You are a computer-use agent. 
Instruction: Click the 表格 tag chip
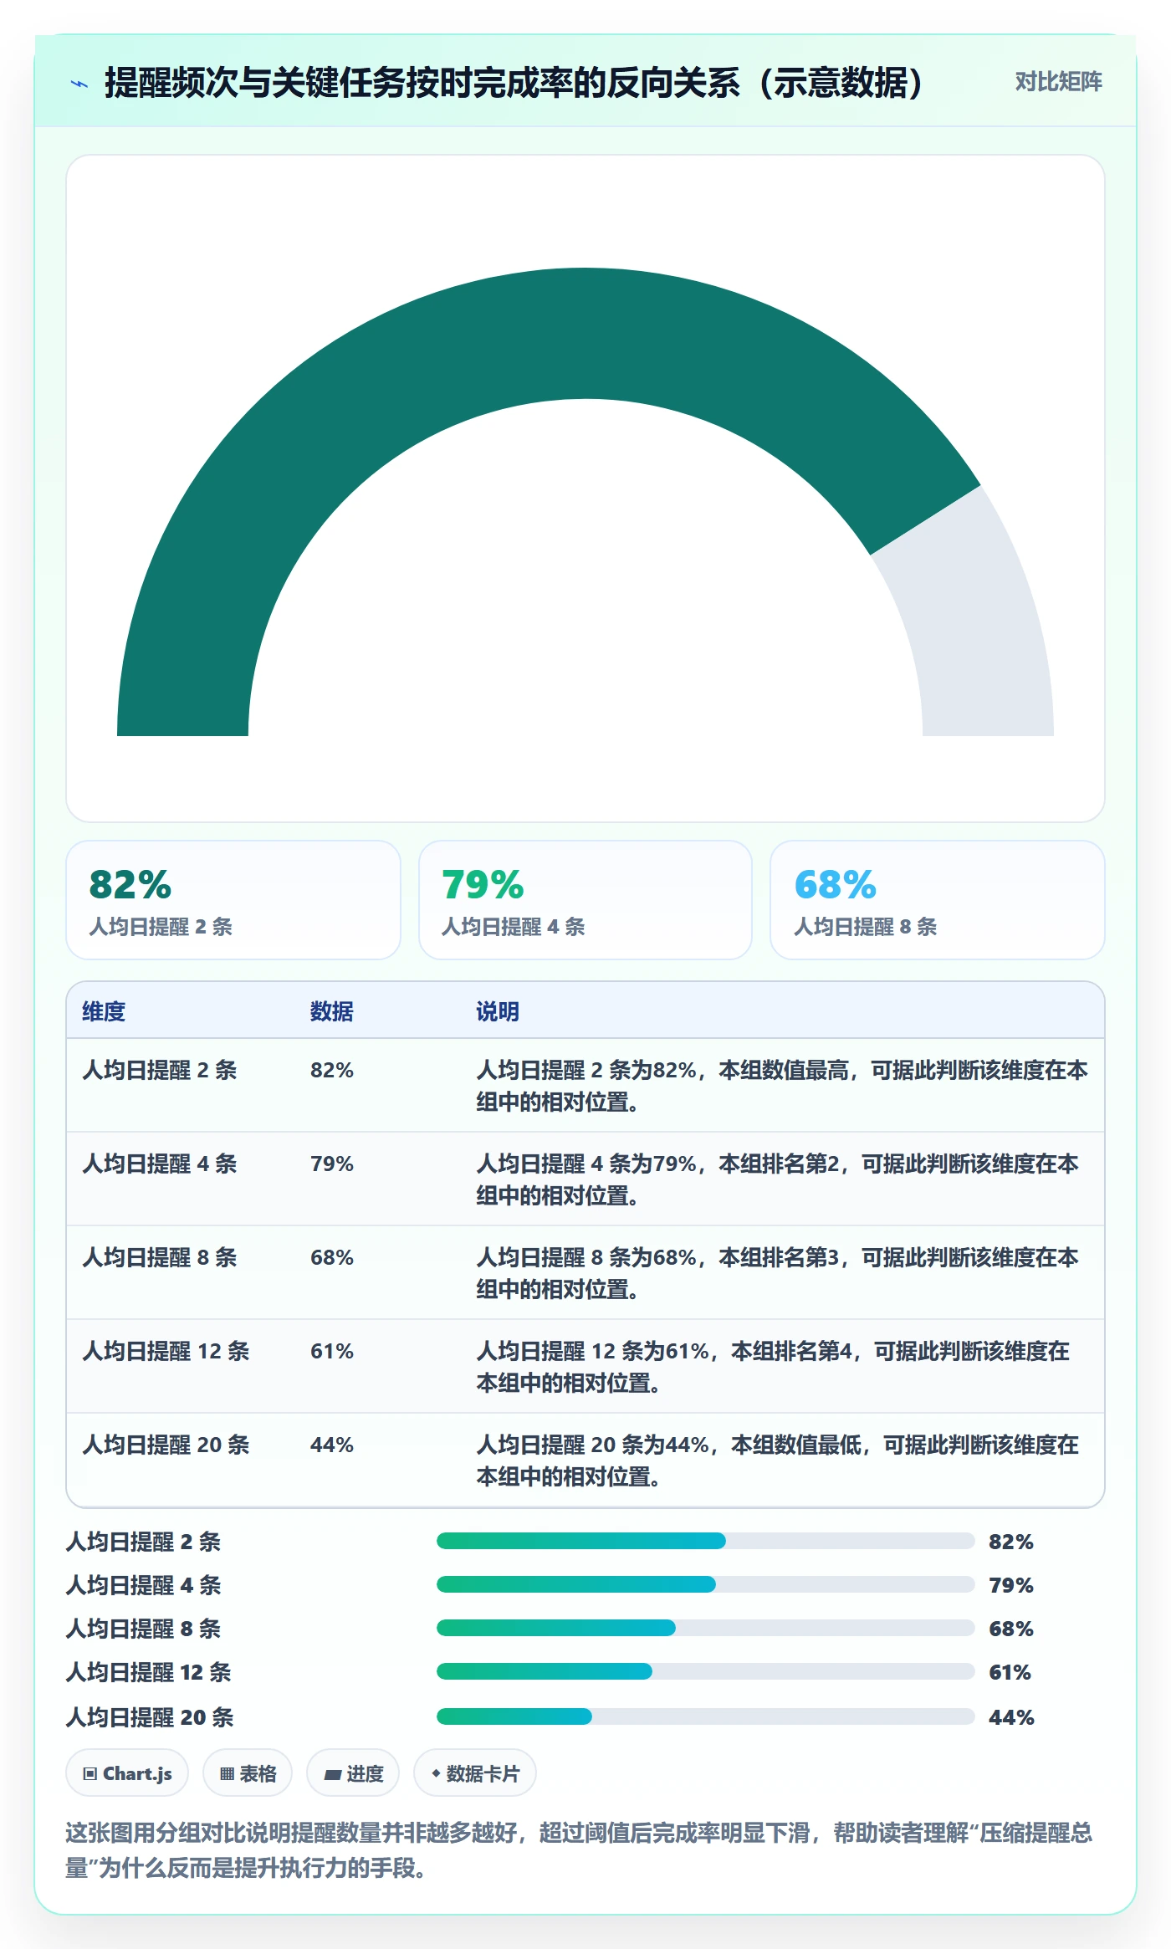point(248,1773)
